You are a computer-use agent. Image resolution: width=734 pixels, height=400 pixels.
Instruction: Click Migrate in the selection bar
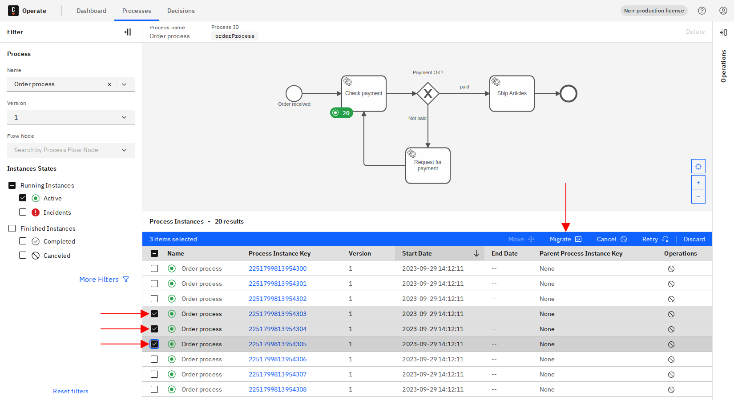click(565, 239)
